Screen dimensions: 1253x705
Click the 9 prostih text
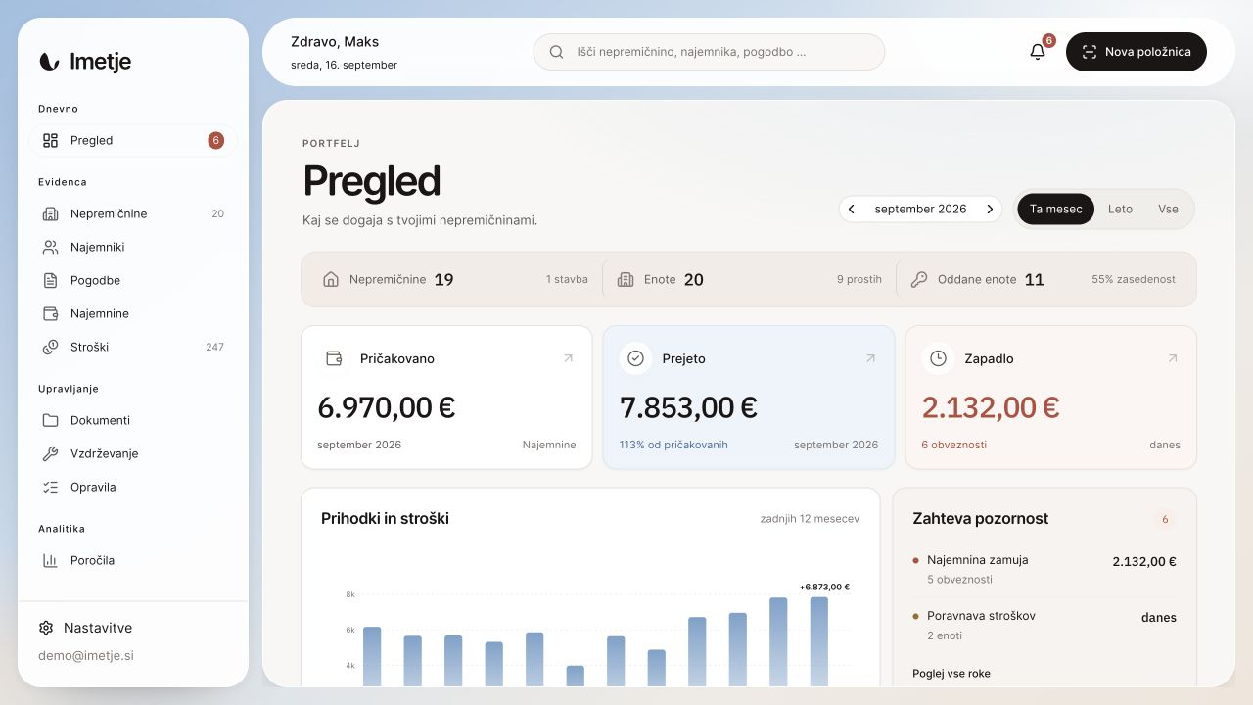(859, 279)
